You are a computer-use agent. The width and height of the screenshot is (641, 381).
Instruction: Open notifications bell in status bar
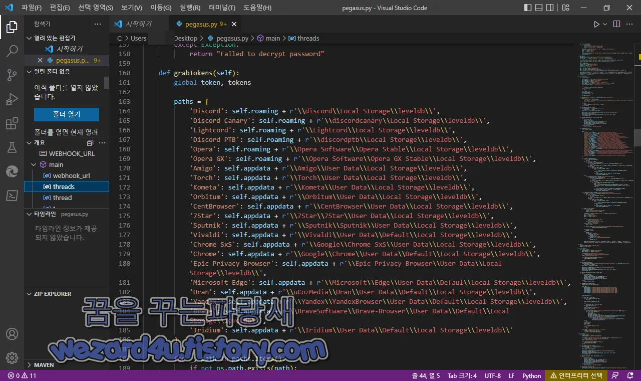629,375
